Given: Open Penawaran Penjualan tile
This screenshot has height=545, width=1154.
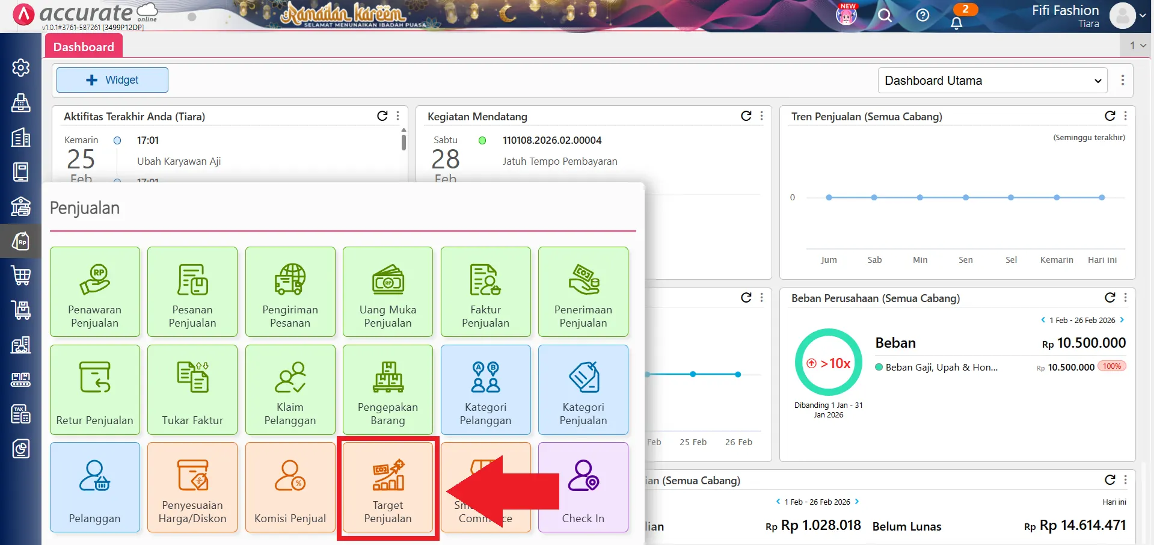Looking at the screenshot, I should [95, 292].
